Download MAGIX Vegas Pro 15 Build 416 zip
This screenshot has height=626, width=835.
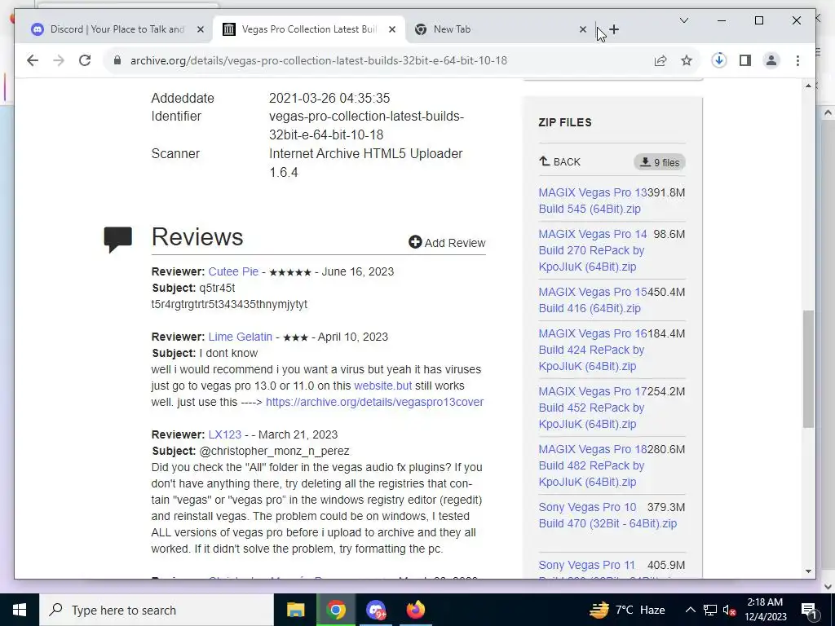pyautogui.click(x=592, y=300)
